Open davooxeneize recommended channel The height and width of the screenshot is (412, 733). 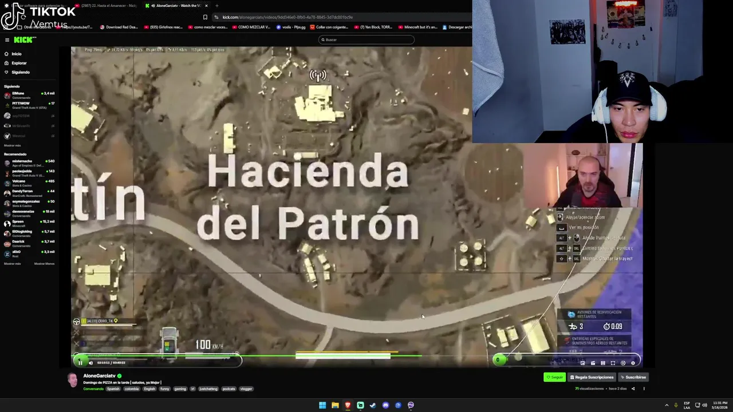pos(29,213)
